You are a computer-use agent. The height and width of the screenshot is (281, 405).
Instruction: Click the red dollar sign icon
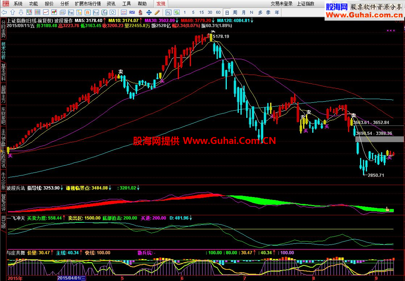(141, 12)
